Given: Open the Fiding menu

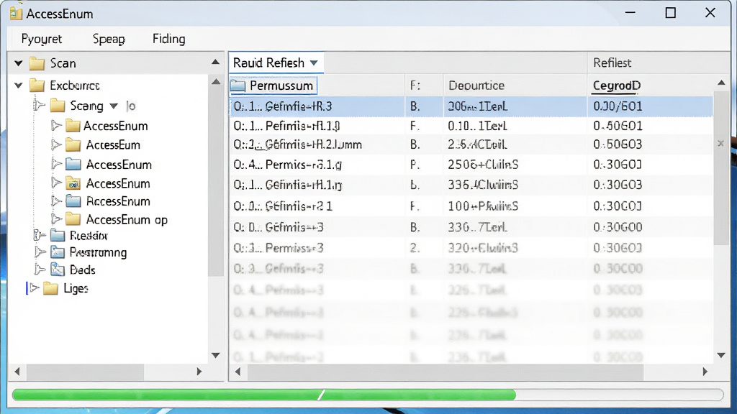Looking at the screenshot, I should 168,39.
